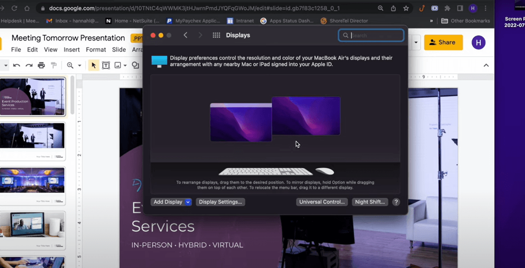The height and width of the screenshot is (268, 525).
Task: Select the second slide thumbnail
Action: click(x=33, y=141)
